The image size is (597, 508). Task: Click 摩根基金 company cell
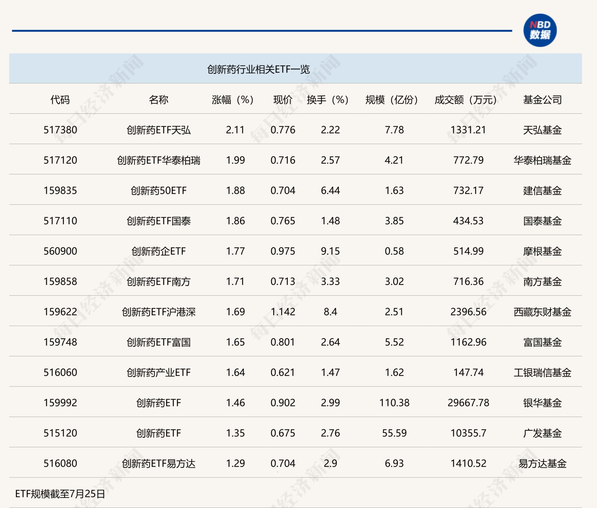tap(542, 251)
